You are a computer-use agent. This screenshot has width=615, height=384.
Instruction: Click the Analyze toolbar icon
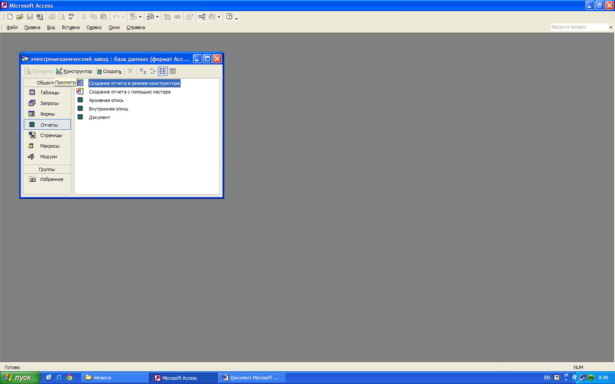click(150, 17)
